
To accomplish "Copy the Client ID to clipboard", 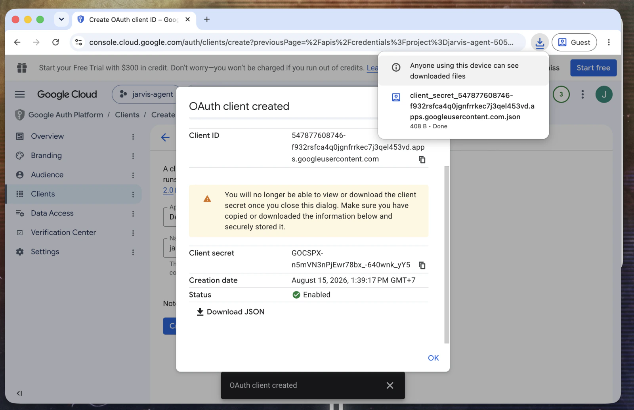I will 422,159.
